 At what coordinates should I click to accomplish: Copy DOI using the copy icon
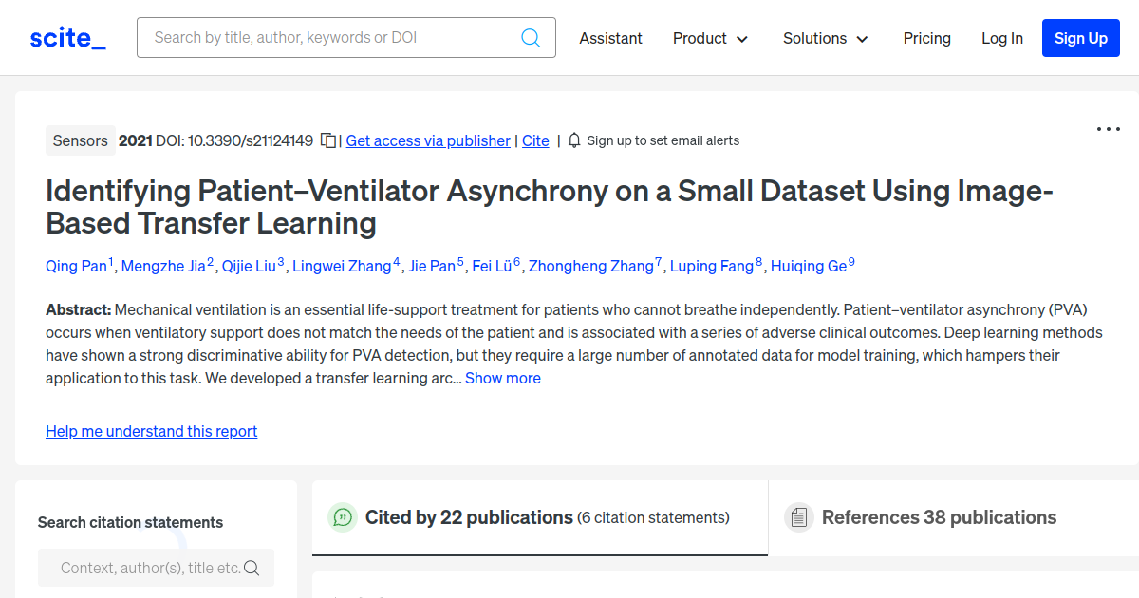328,140
